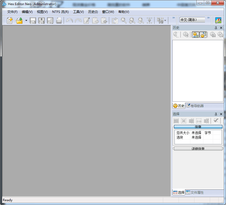Click the clipboard with right arrow icon
The image size is (226, 205).
tap(104, 20)
